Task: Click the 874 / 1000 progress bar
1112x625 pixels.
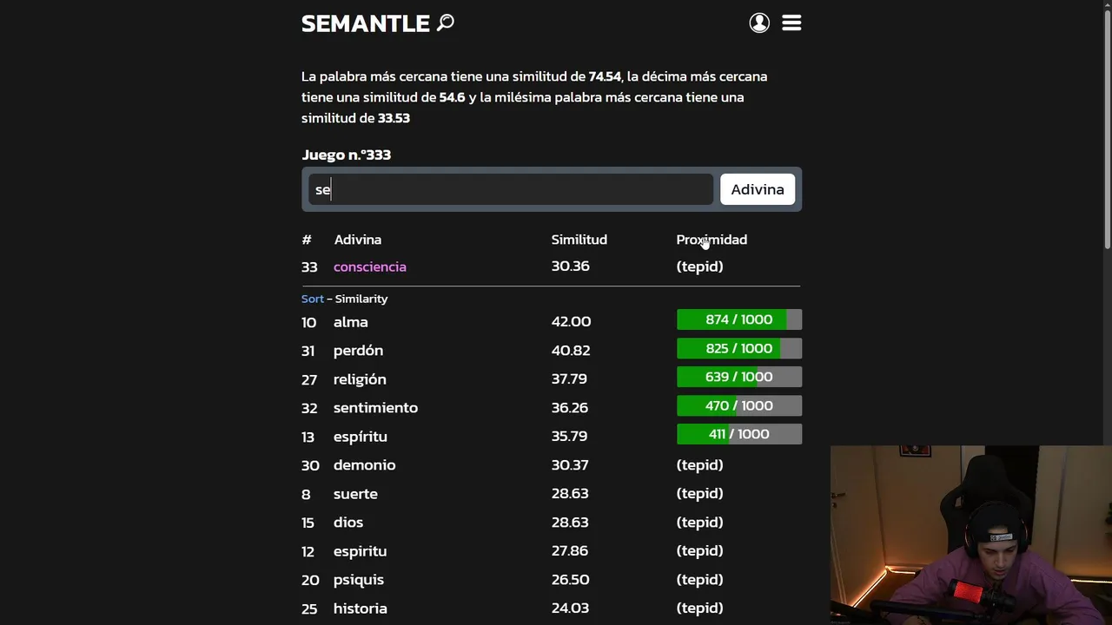Action: point(738,320)
